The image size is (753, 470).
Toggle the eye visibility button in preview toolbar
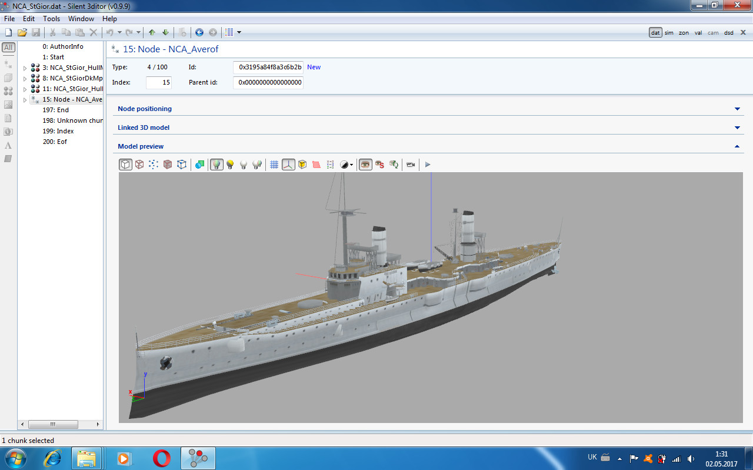pos(365,164)
